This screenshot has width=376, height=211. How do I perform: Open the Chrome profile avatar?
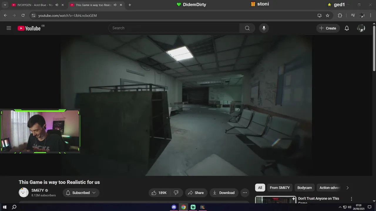click(x=362, y=16)
